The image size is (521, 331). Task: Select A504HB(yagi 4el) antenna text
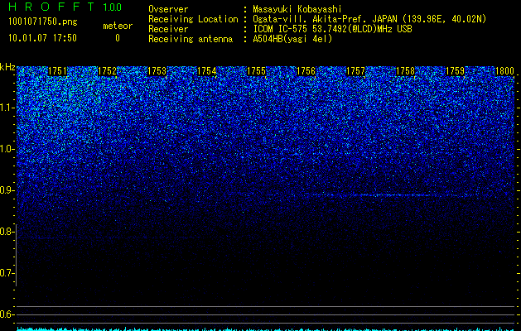[x=292, y=39]
